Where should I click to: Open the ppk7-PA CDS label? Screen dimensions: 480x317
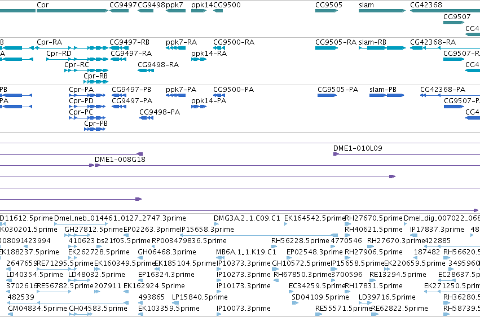coord(181,89)
